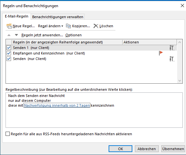Click the red flag action icon

(161, 53)
